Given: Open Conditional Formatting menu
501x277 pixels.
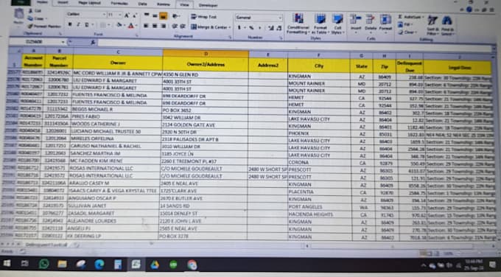Looking at the screenshot, I should coord(298,24).
